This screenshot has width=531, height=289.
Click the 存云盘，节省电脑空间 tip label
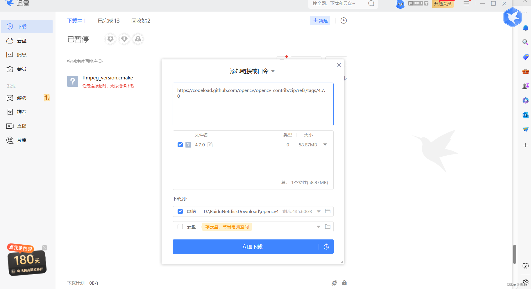click(227, 227)
